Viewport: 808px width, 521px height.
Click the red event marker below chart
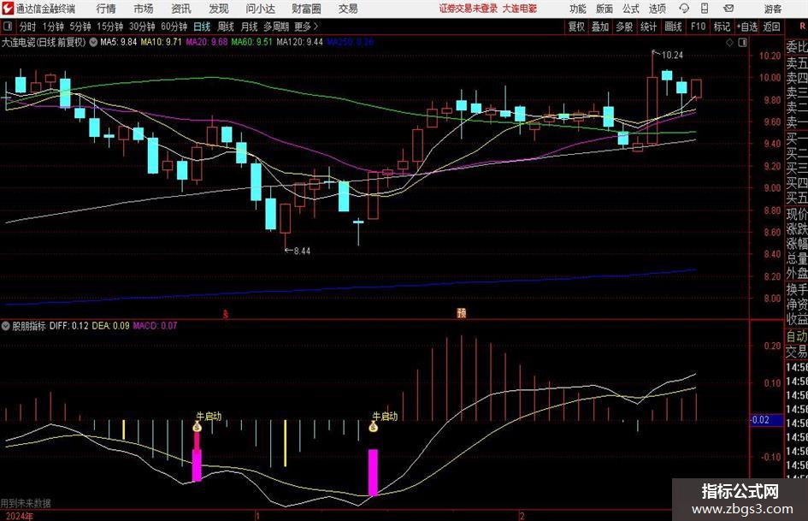(x=225, y=314)
